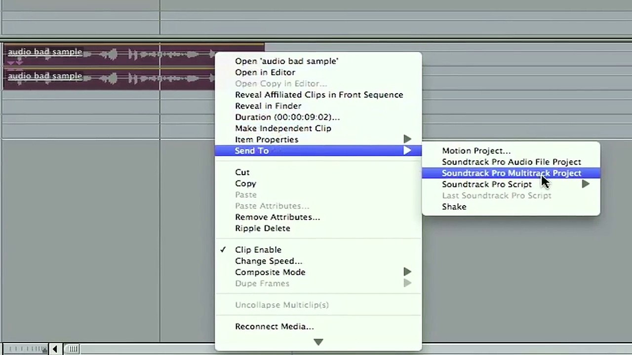Expand the Item Properties submenu arrow
Screen dimensions: 632x355
coord(407,140)
